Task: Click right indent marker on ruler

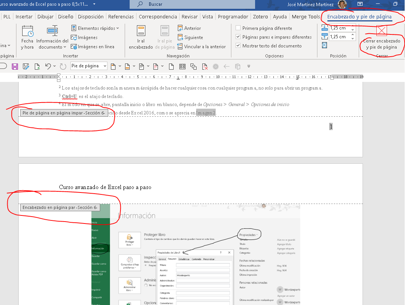Action: (332, 78)
